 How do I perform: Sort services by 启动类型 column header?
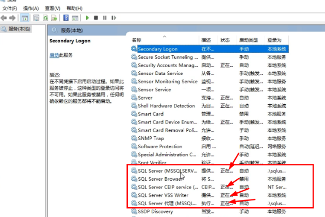(x=248, y=40)
